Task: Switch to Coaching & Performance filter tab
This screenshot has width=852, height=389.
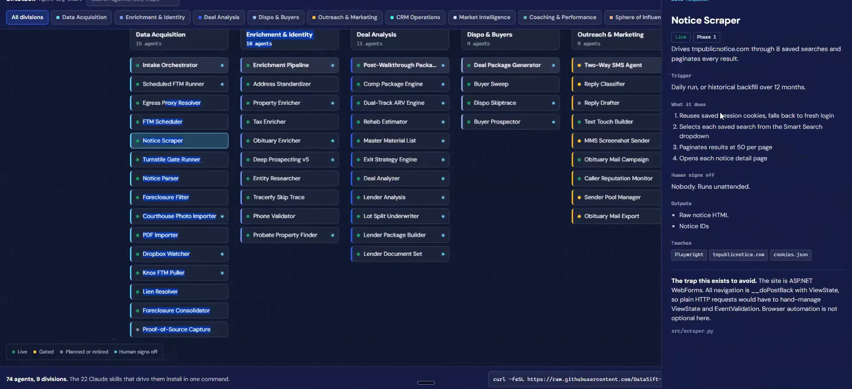Action: pos(560,17)
